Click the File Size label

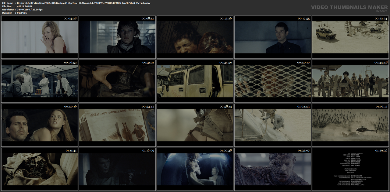point(7,6)
